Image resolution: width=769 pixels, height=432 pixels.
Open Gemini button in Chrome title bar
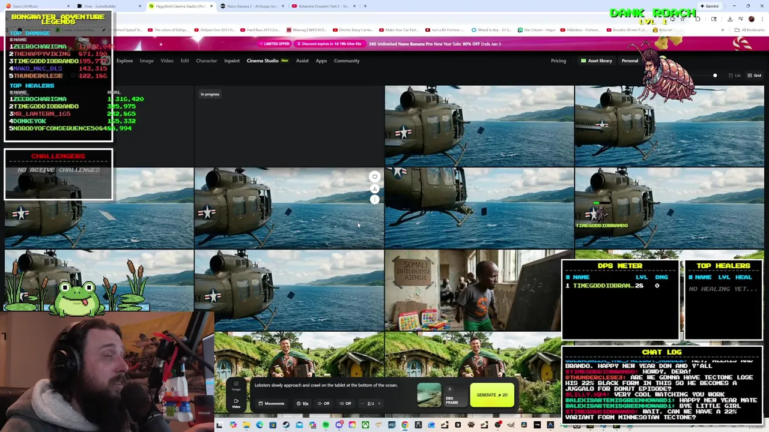(x=709, y=6)
